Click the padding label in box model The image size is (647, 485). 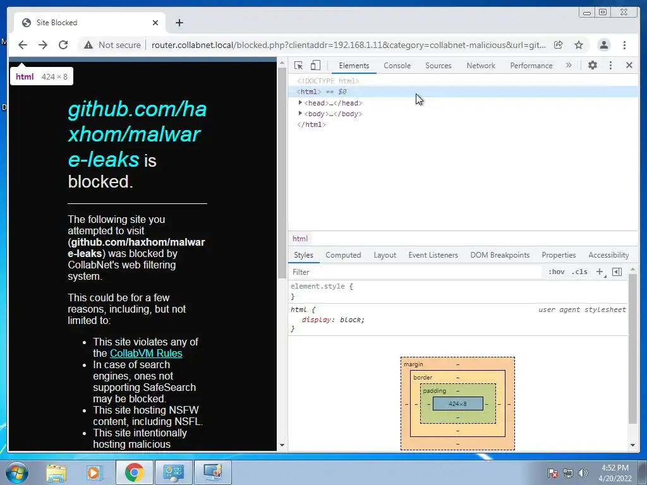435,390
